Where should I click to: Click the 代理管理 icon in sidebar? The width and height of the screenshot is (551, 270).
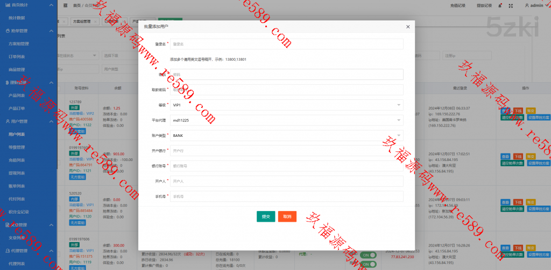click(x=8, y=251)
